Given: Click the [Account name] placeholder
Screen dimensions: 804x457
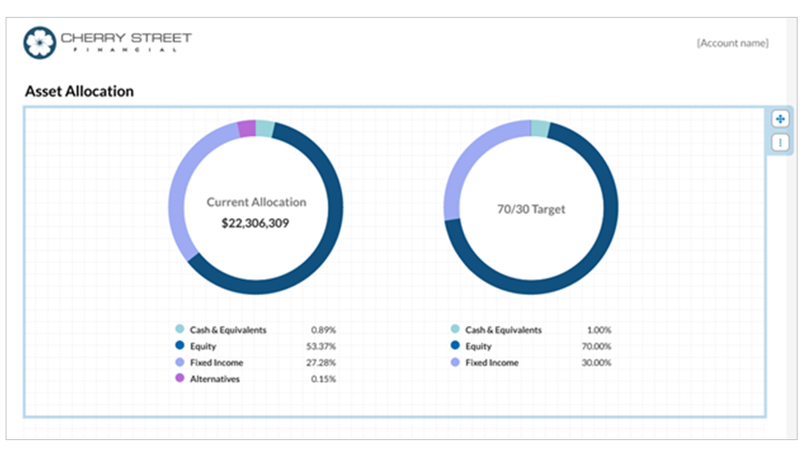Looking at the screenshot, I should click(x=732, y=43).
